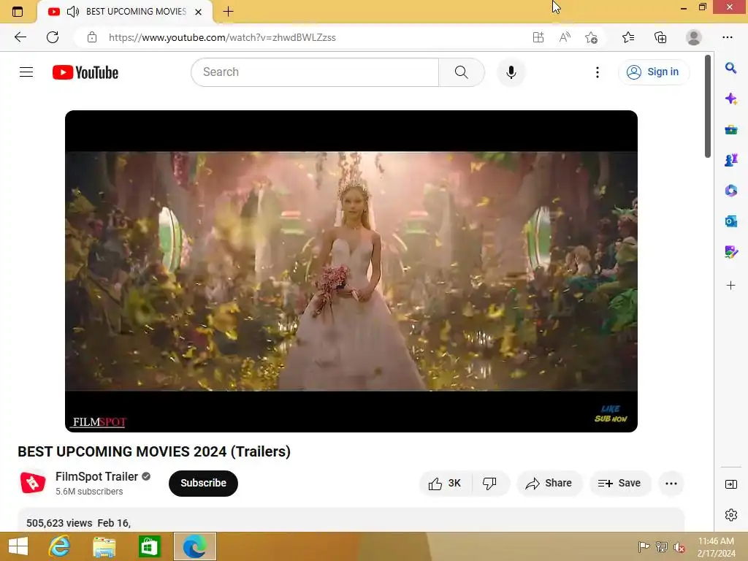Open sidebar Games icon
This screenshot has width=748, height=561.
click(x=730, y=160)
